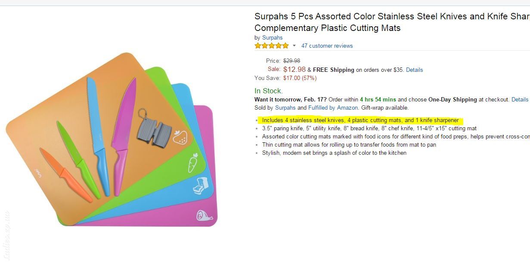Screen dimensions: 530x264
Task: Click the ham icon on pink mat
Action: pyautogui.click(x=205, y=215)
